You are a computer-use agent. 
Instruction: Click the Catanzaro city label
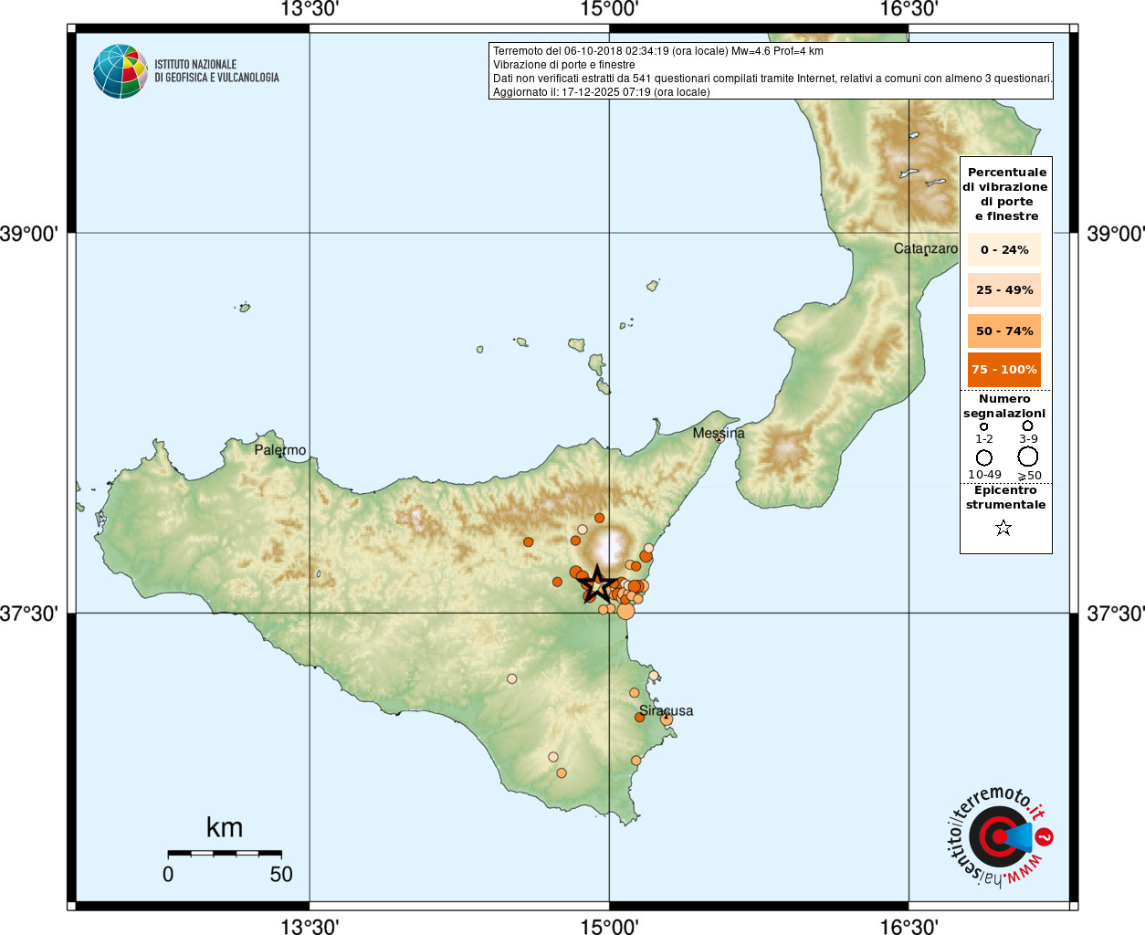pyautogui.click(x=926, y=248)
